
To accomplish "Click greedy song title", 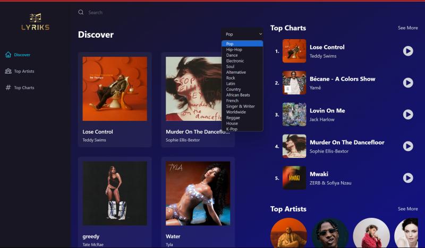I will (91, 236).
